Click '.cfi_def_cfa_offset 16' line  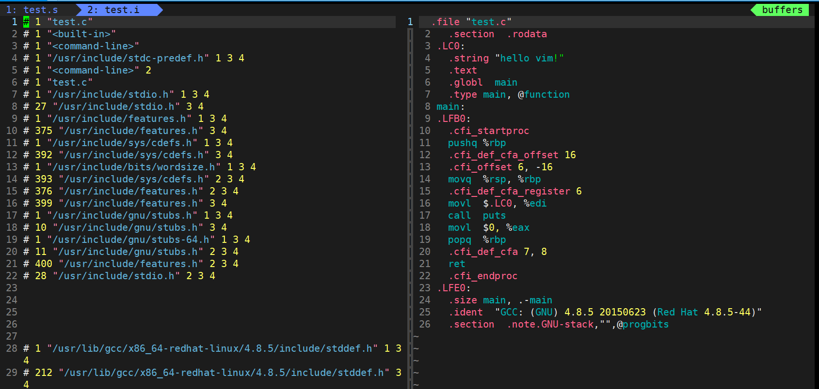(x=512, y=155)
